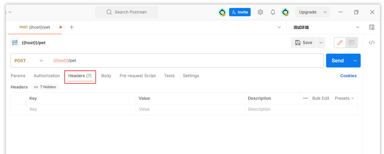Switch to comments mode icon
This screenshot has height=154, width=384.
point(351,43)
